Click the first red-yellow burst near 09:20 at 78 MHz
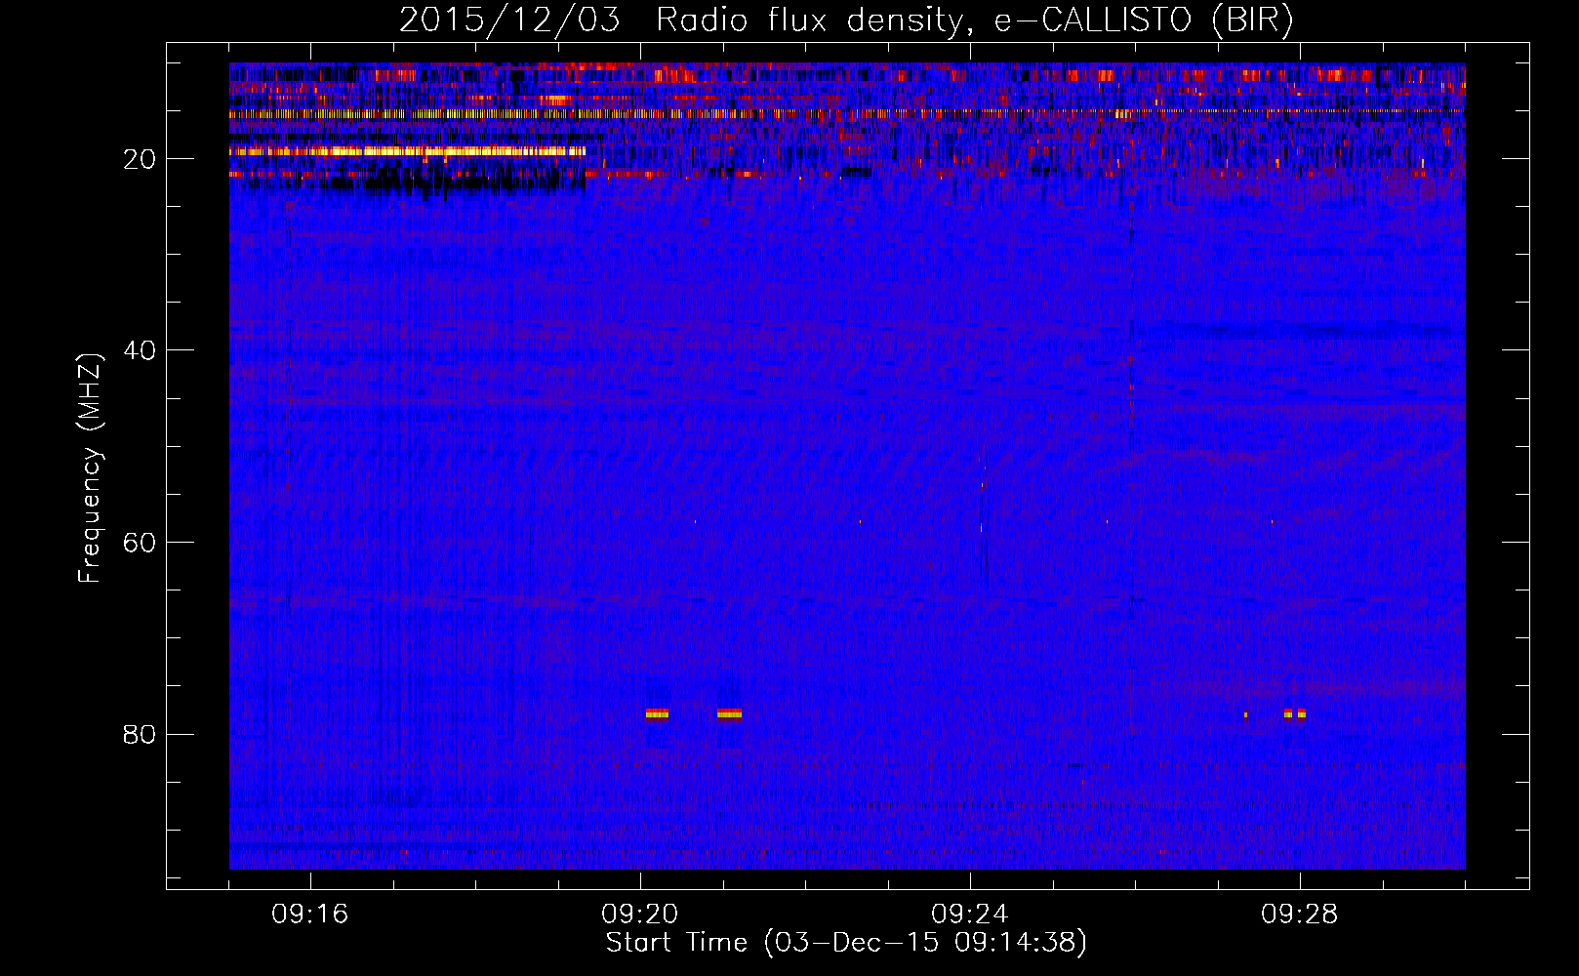Viewport: 1579px width, 976px height. pos(657,713)
